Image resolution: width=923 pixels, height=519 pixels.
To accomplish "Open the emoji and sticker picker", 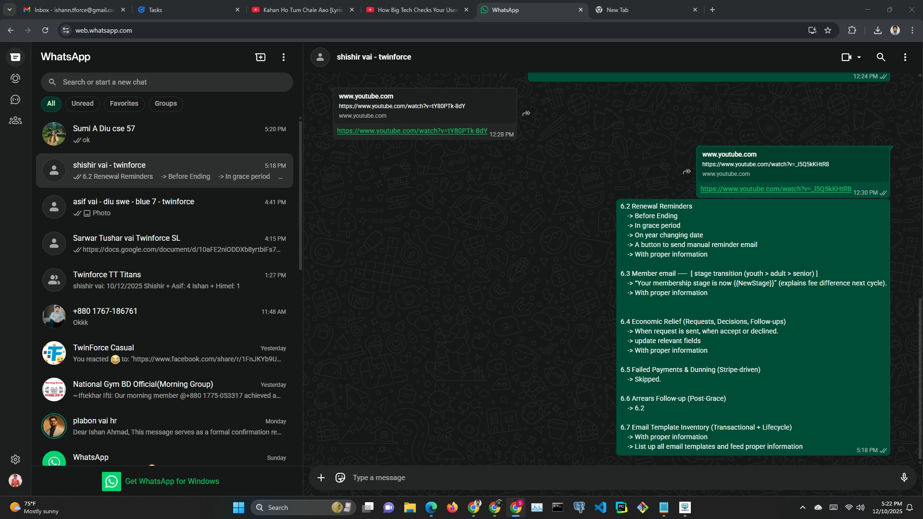I will (340, 478).
